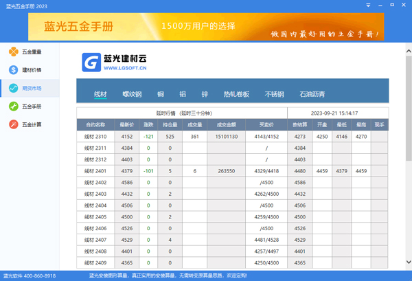Click the 建材价格 dollar icon

[x=14, y=70]
